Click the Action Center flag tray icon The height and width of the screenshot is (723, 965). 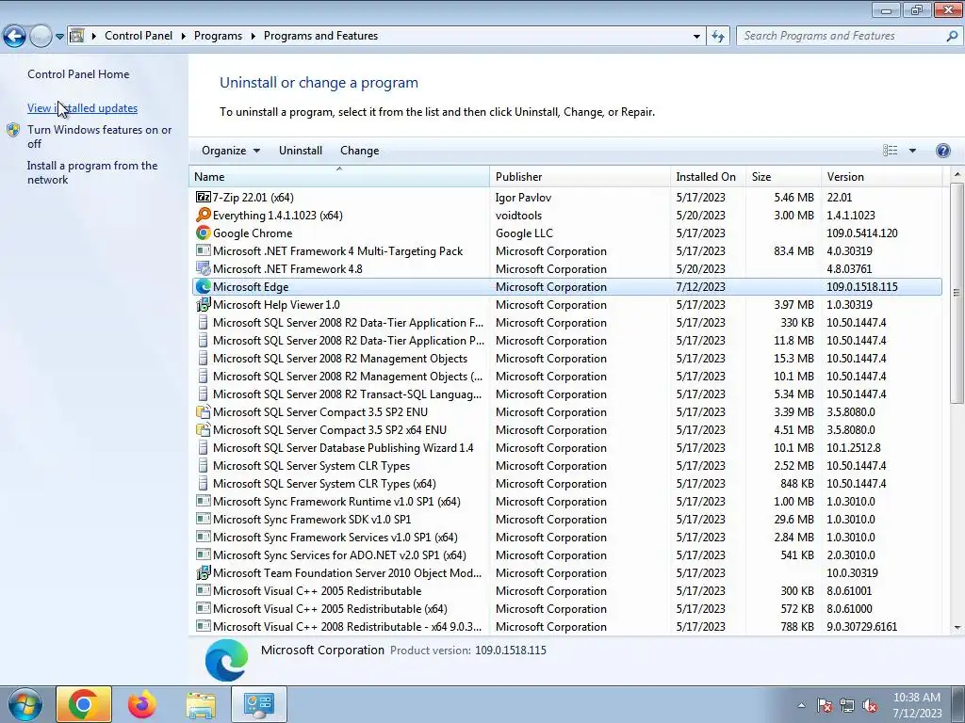(x=825, y=706)
